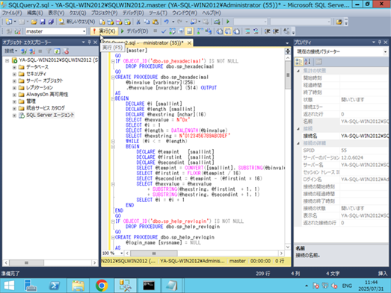Click the results to file icon
Screen dimensions: 391x293
[236, 31]
